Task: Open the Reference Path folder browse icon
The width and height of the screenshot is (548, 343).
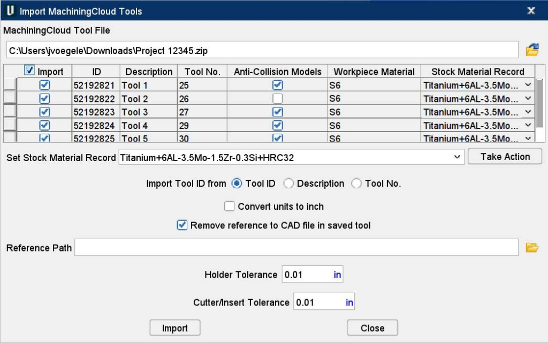Action: tap(532, 248)
